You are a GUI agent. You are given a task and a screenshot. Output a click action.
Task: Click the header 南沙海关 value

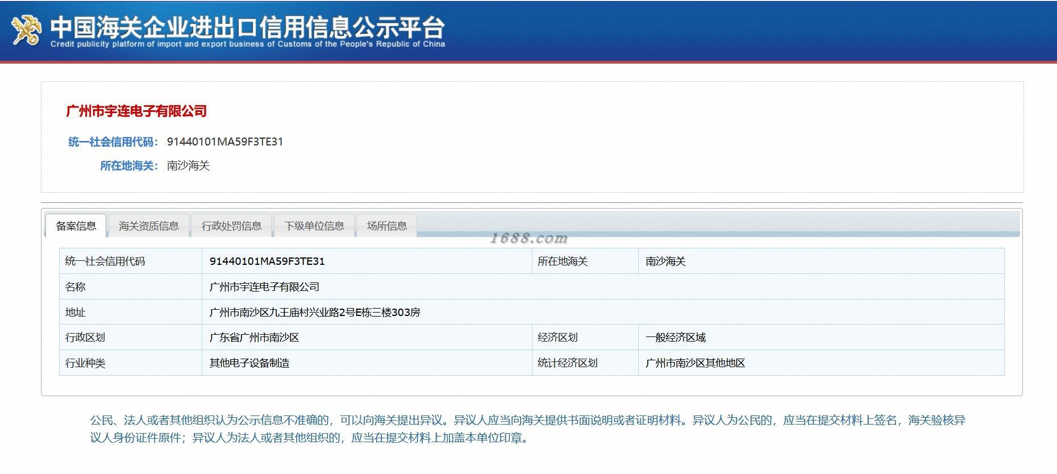(x=189, y=165)
